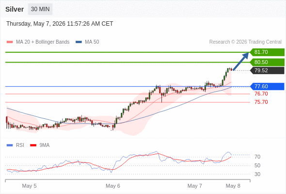Click the 81.70 green resistance label
The image size is (286, 194).
click(267, 52)
